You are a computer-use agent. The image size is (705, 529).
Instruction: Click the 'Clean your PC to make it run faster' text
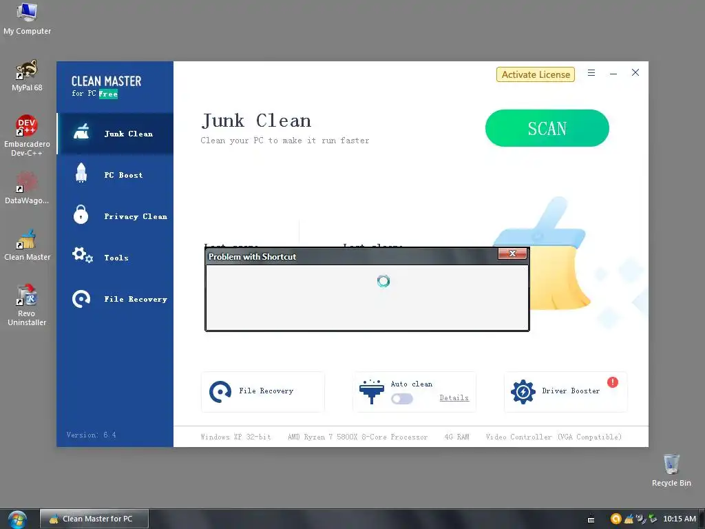pos(285,141)
